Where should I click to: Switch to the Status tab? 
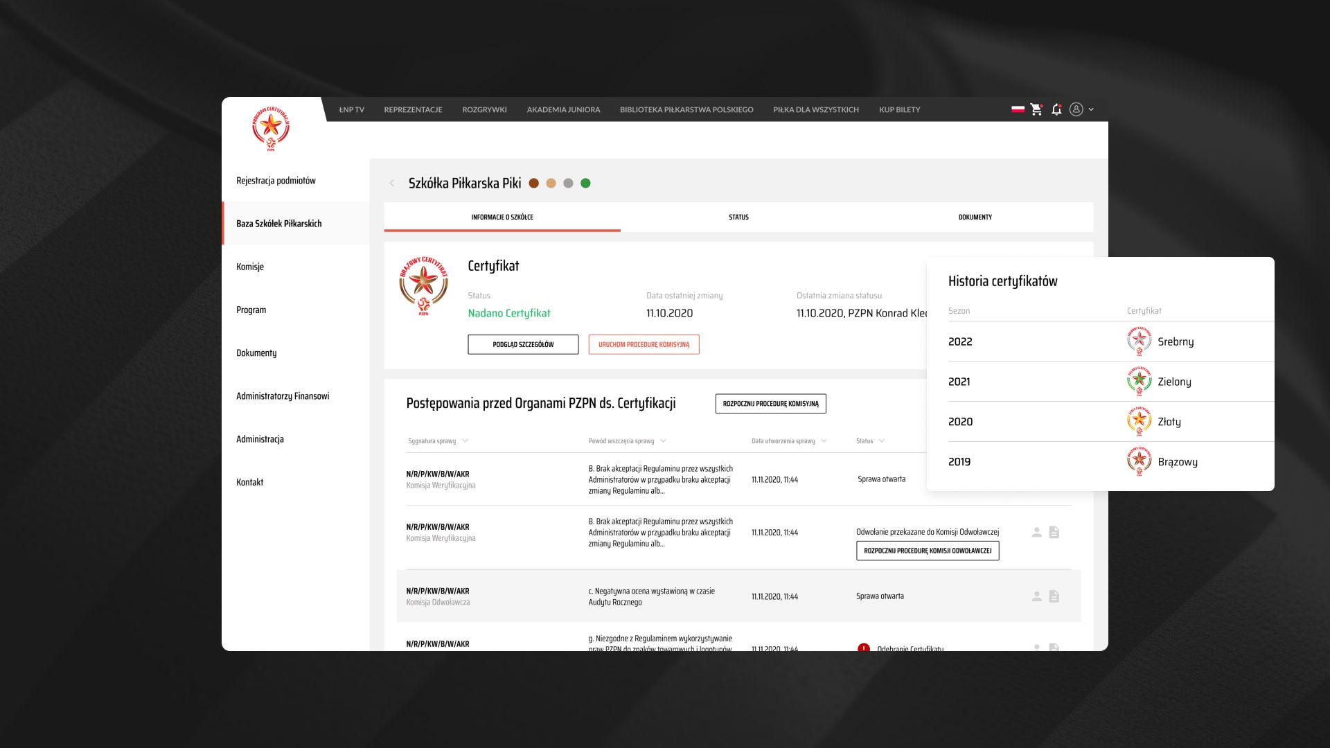[x=738, y=217]
